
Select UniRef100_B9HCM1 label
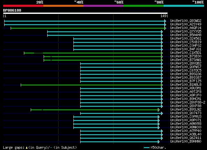[x=186, y=99]
